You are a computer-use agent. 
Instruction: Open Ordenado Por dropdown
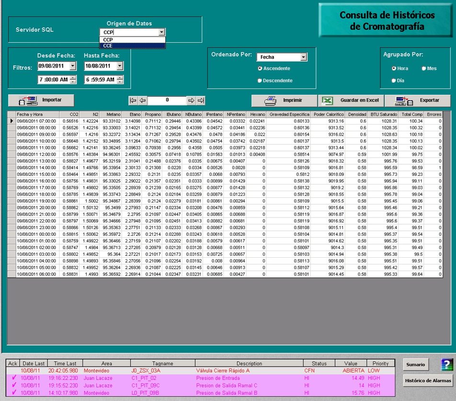[303, 57]
